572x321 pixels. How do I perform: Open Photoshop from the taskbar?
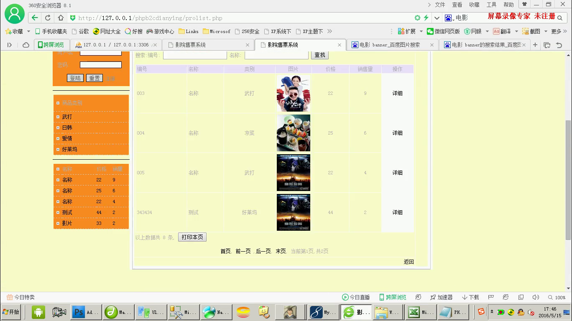(x=85, y=312)
